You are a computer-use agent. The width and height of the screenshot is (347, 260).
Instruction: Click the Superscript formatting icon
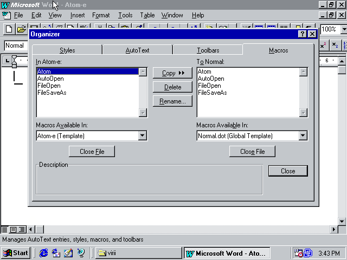point(323,45)
